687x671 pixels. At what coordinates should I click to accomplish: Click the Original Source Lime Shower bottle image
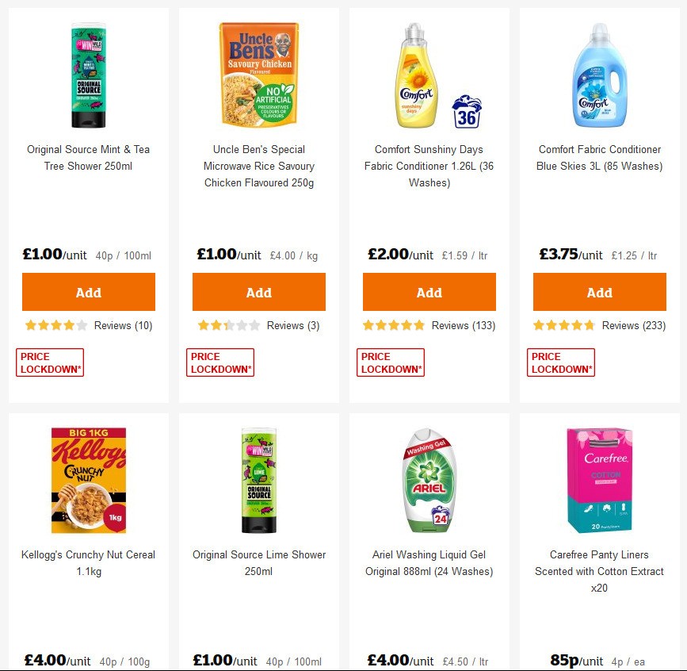(x=258, y=480)
